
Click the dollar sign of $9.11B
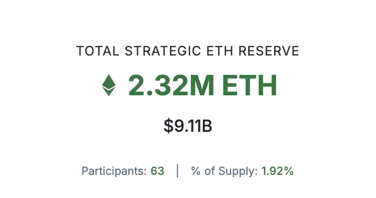pos(169,126)
